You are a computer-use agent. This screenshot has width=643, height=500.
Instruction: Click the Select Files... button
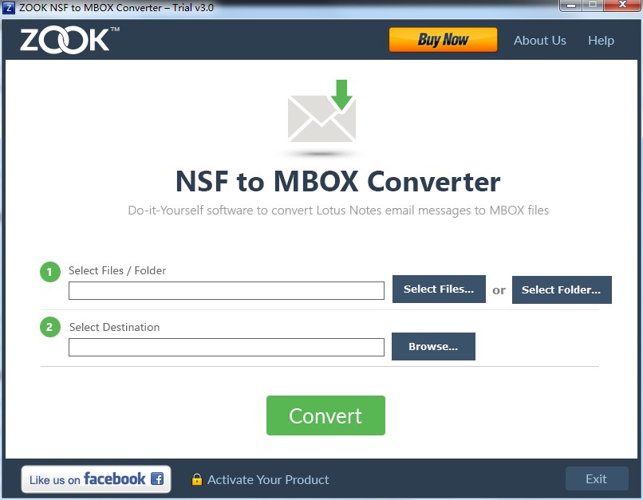point(439,289)
